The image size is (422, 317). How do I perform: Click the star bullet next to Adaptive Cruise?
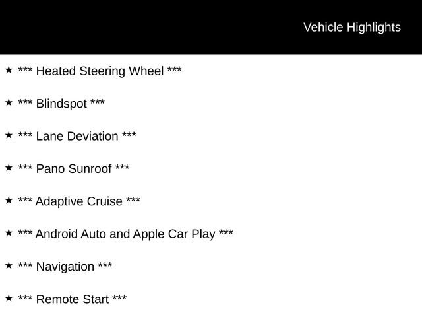[9, 200]
